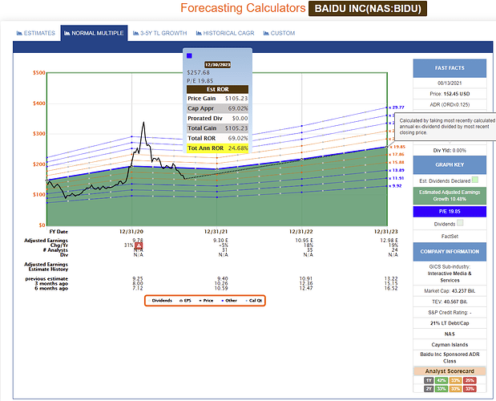
Task: Click the green 42% scorecard badge
Action: [x=441, y=380]
